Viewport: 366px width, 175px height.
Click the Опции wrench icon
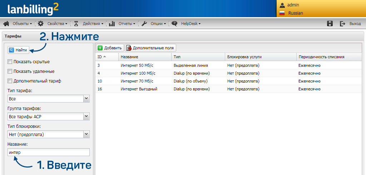(144, 24)
